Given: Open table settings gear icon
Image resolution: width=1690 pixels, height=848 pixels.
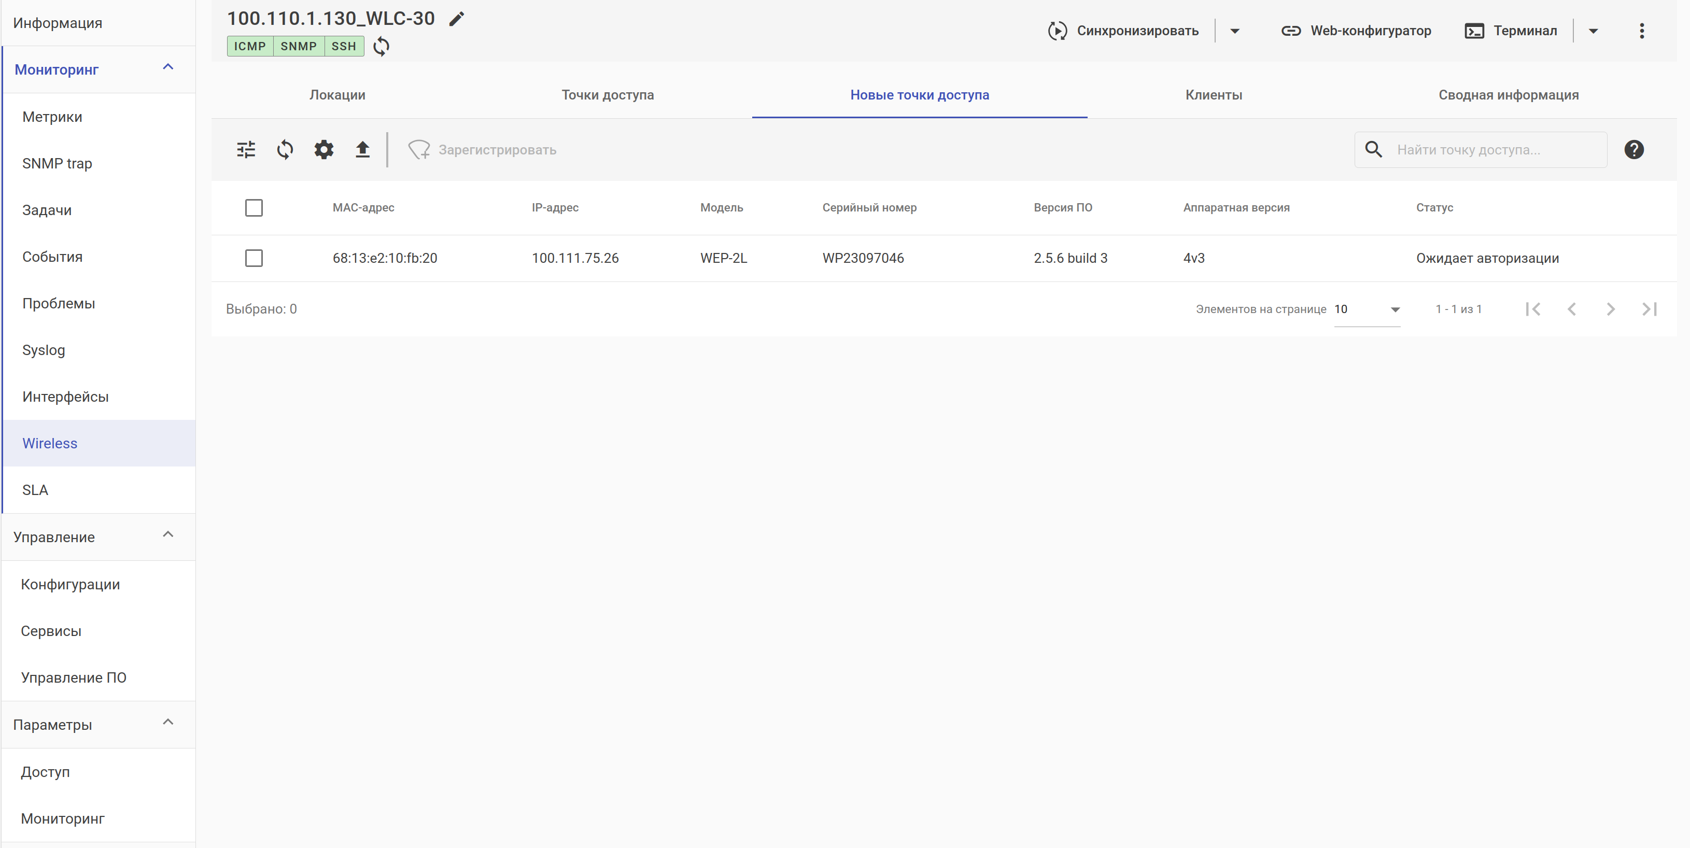Looking at the screenshot, I should pos(323,149).
